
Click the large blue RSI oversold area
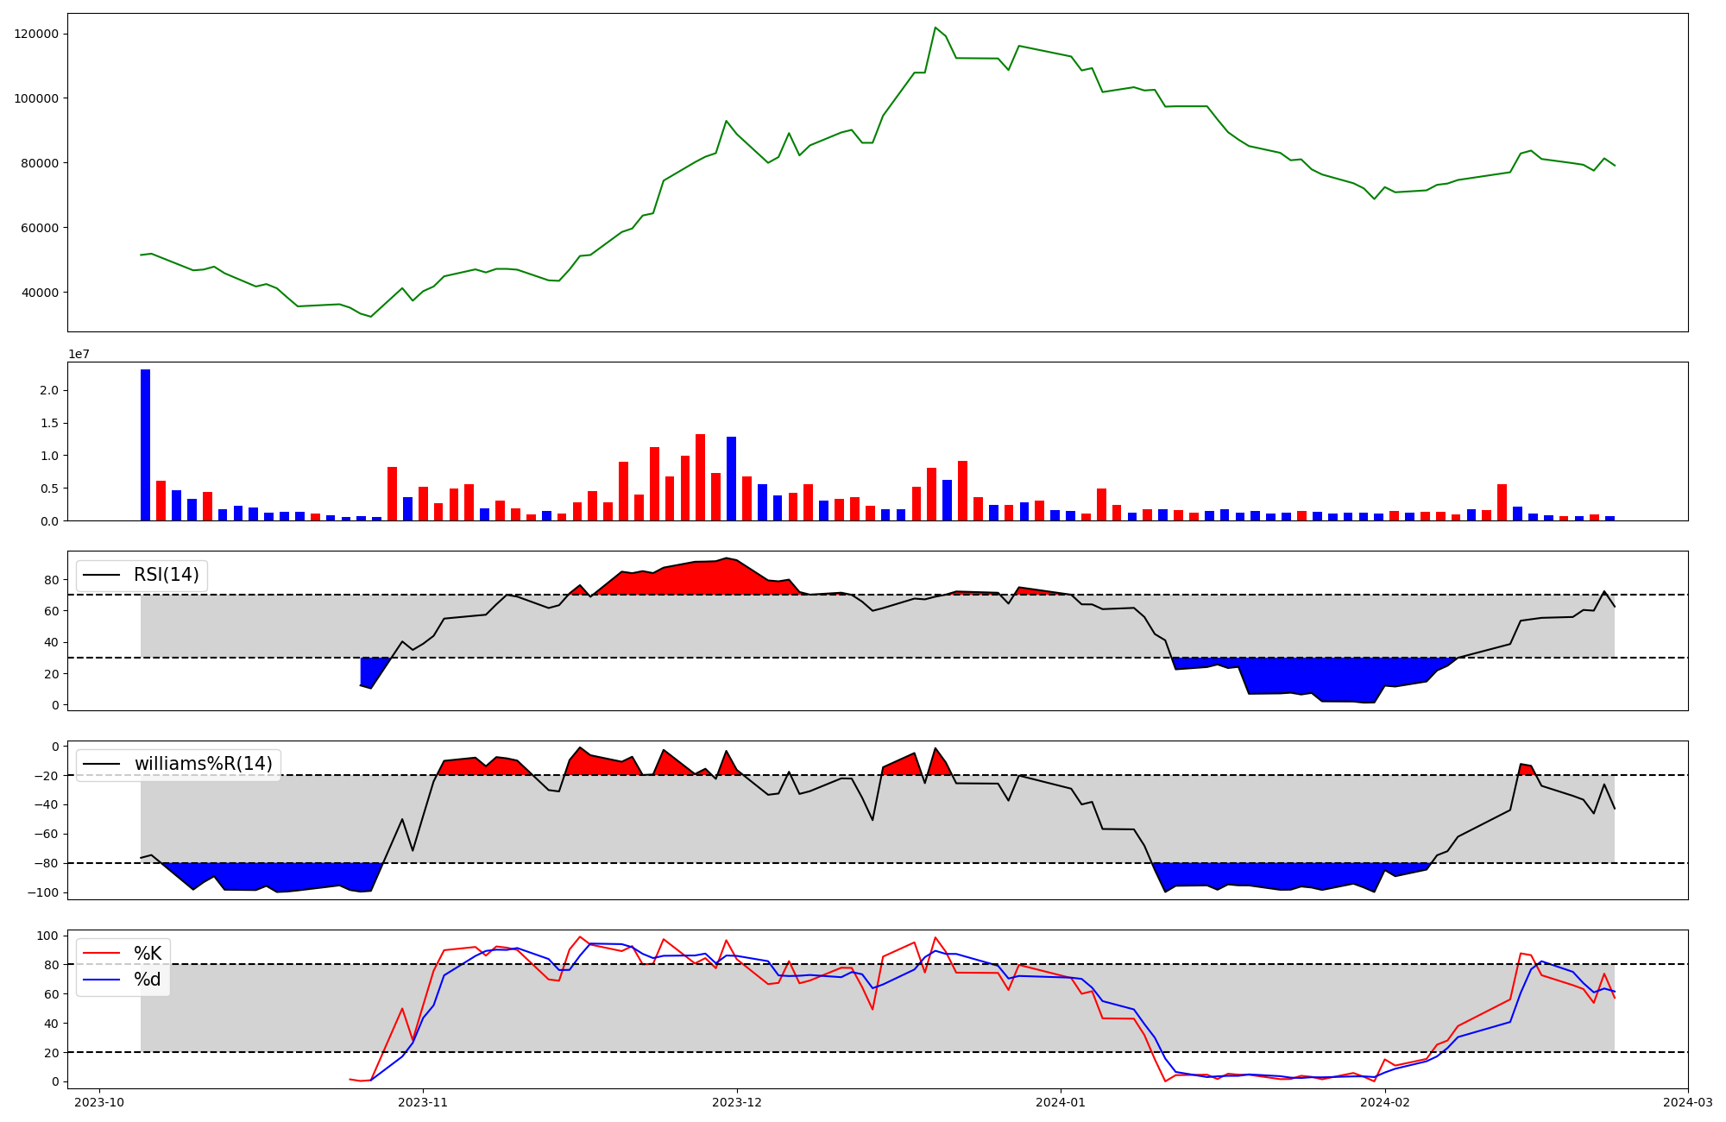point(1312,678)
